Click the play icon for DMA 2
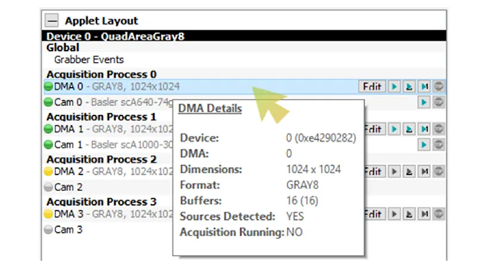Image resolution: width=477 pixels, height=268 pixels. click(x=394, y=172)
